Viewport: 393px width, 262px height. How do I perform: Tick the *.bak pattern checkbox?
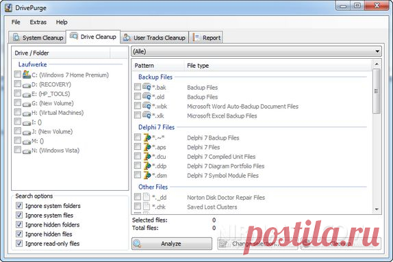tap(138, 87)
